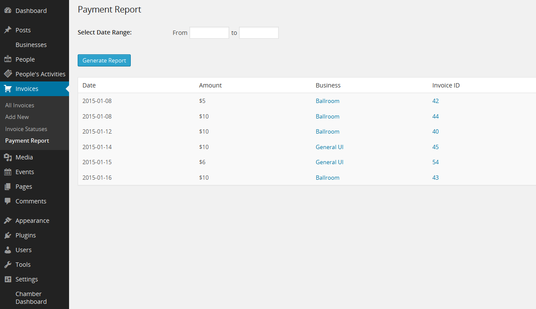
Task: Open Ballroom link for invoice 42
Action: pyautogui.click(x=328, y=101)
